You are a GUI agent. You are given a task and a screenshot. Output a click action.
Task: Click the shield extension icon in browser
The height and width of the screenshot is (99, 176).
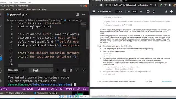(166, 5)
